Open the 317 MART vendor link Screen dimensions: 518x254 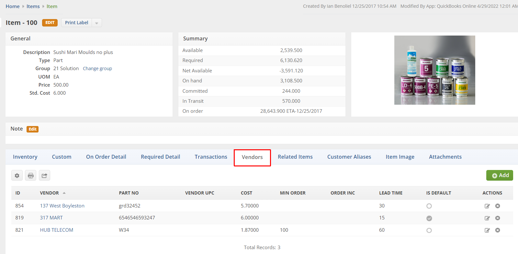point(51,218)
